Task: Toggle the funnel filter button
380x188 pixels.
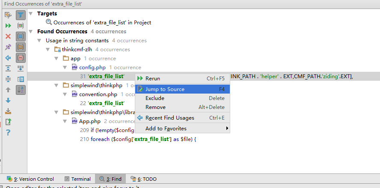Action: [21, 15]
